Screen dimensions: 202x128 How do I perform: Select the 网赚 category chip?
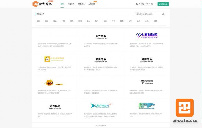tap(122, 21)
